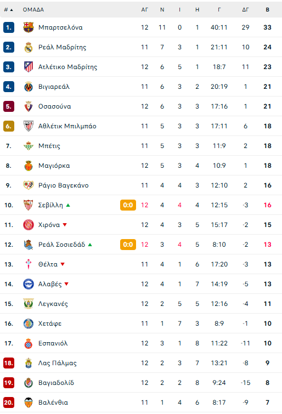
Task: Click Girona's red down-arrow indicator
Action: pyautogui.click(x=65, y=225)
